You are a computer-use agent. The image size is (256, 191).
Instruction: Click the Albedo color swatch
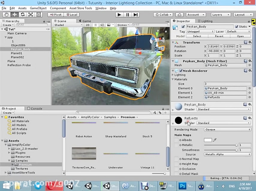208,140
